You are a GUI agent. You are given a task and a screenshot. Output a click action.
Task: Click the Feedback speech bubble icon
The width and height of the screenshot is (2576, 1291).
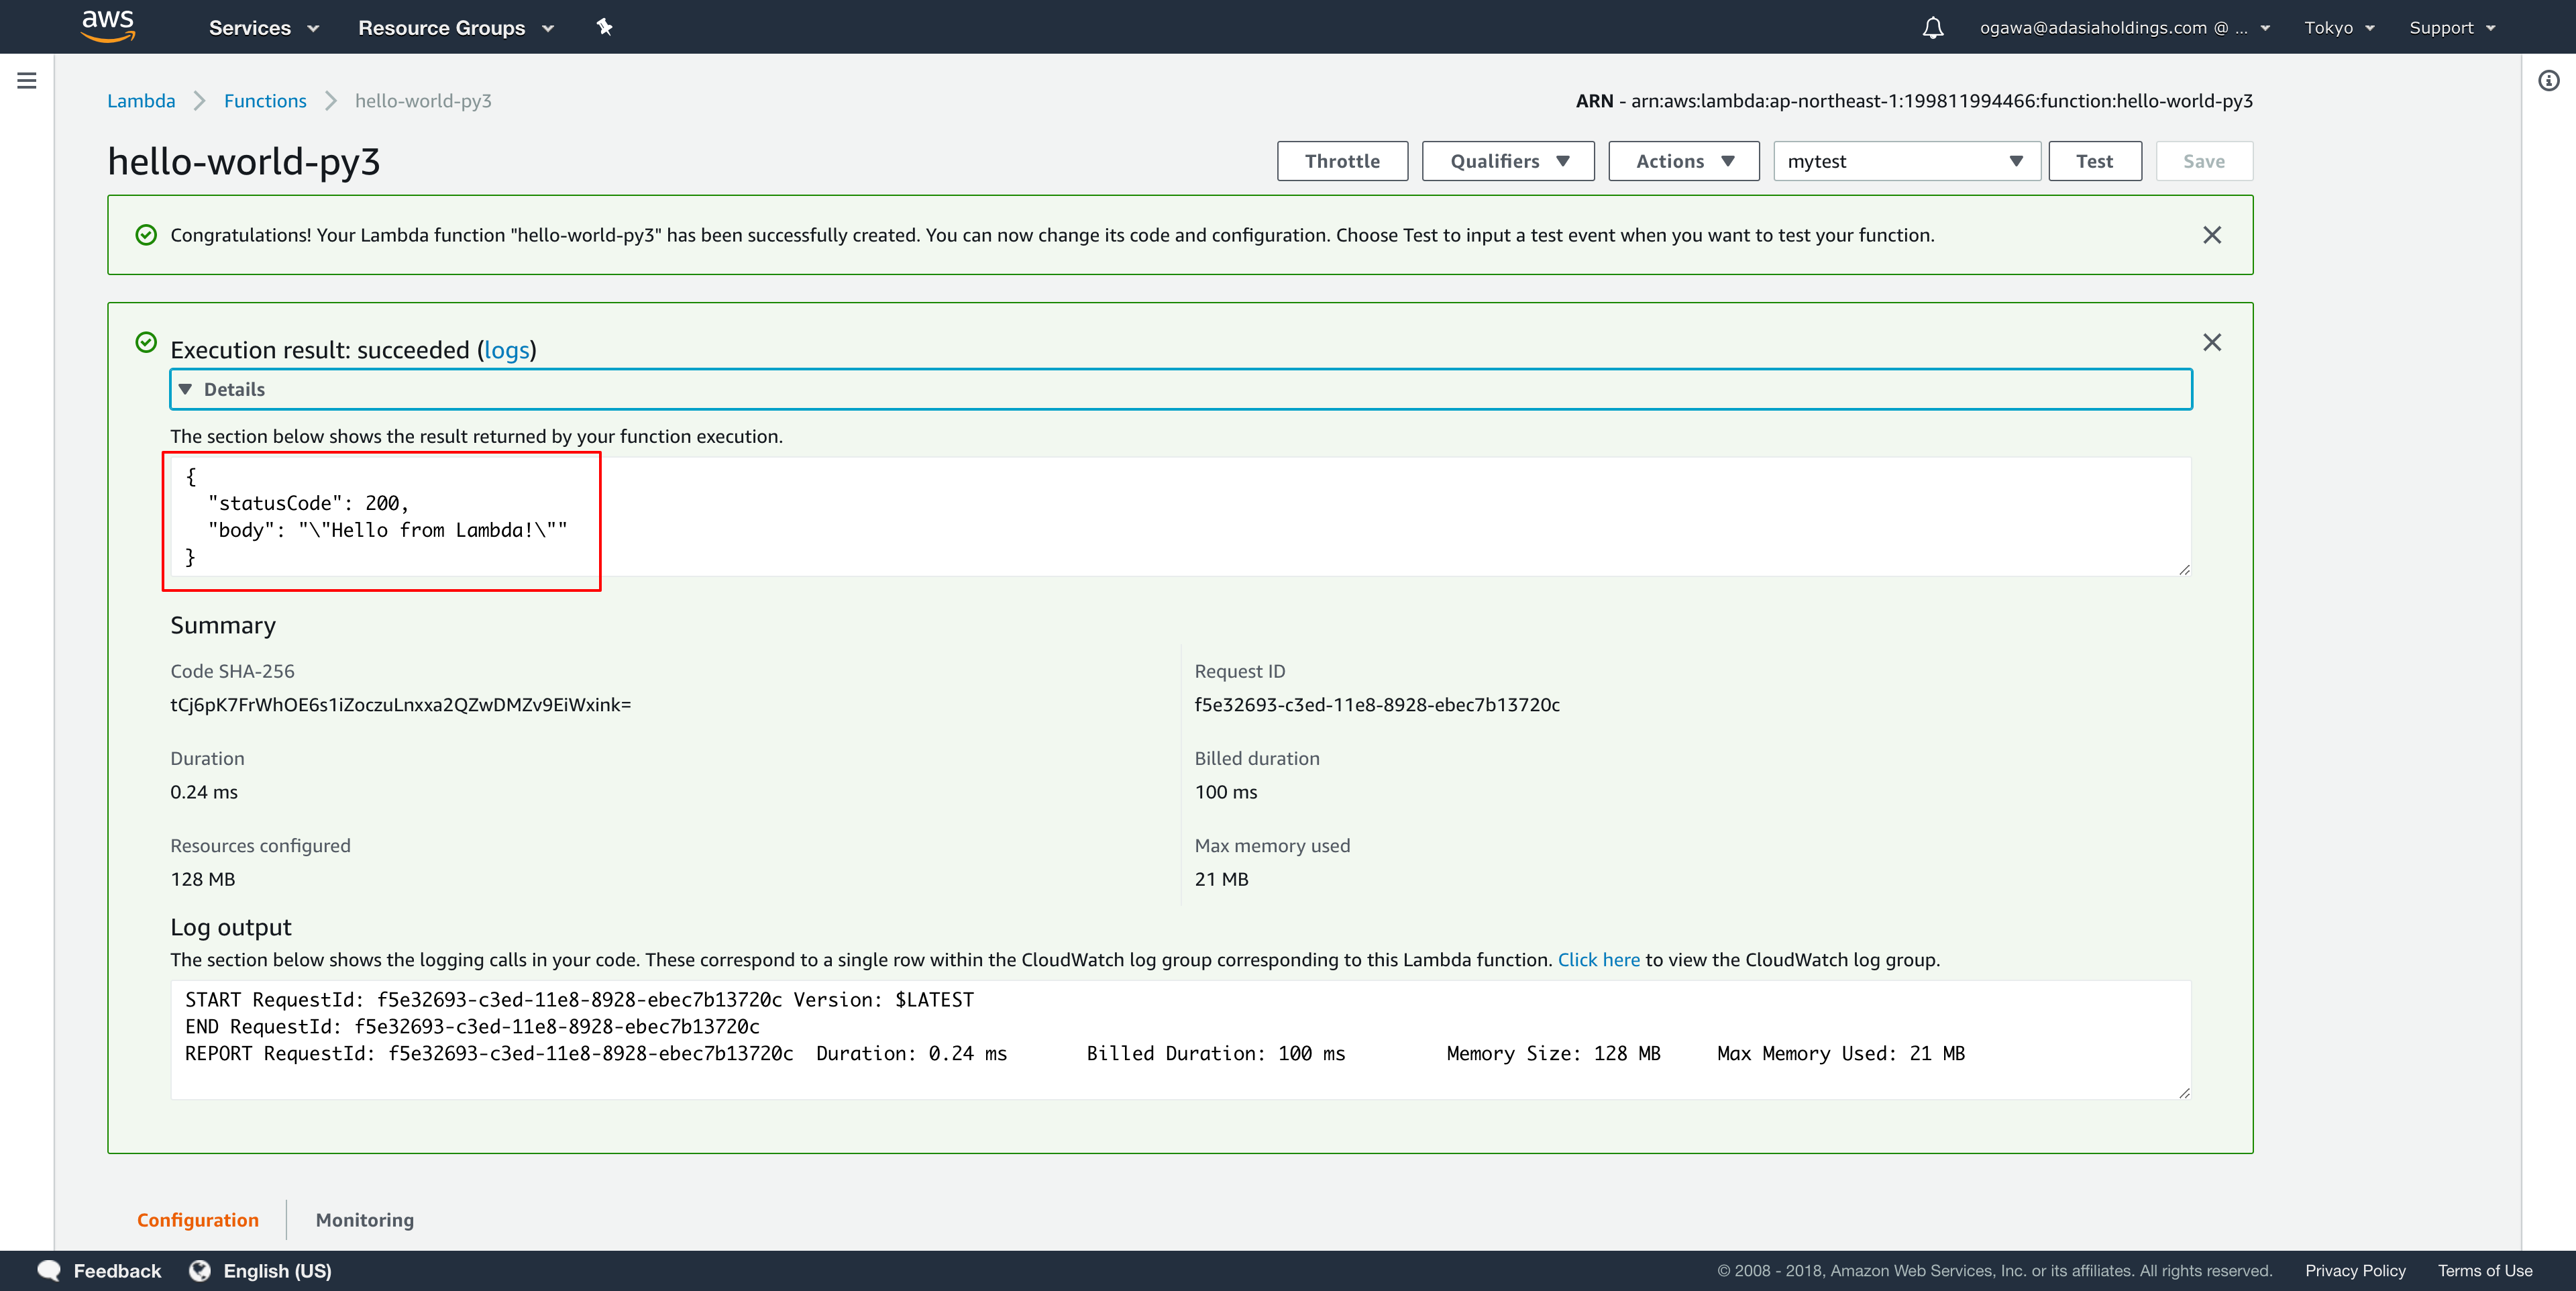tap(48, 1270)
